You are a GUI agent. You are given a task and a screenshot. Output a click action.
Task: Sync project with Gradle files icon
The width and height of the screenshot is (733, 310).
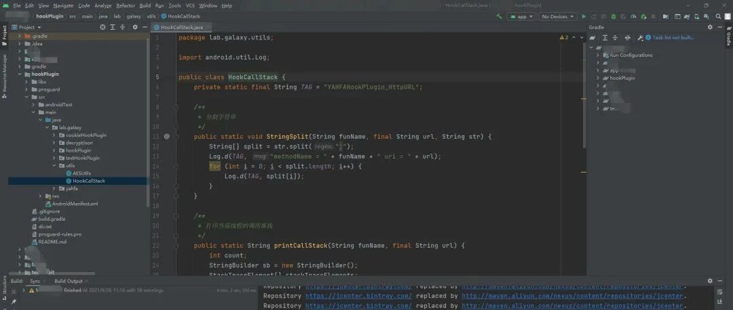(687, 16)
